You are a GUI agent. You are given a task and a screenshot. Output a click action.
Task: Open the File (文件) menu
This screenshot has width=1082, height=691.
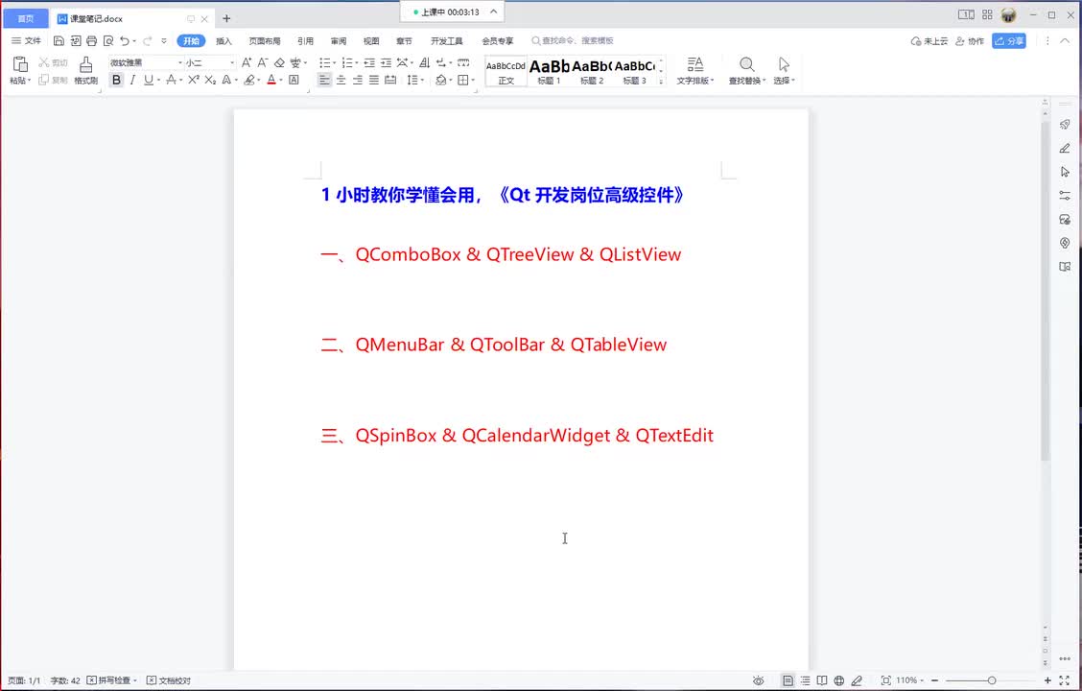(x=26, y=40)
